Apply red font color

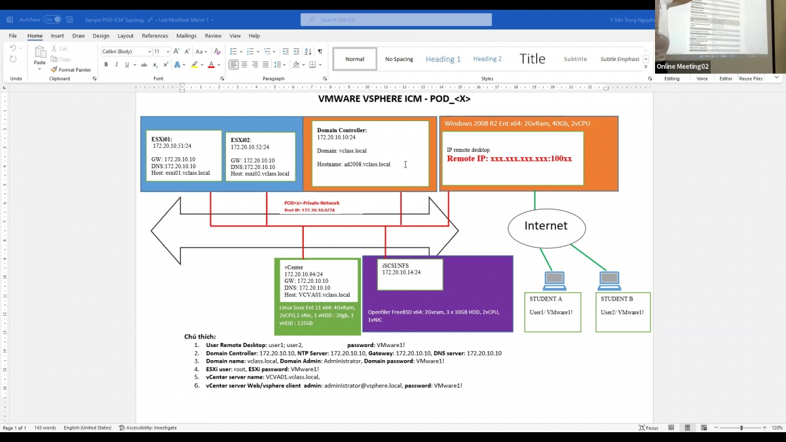click(x=210, y=65)
